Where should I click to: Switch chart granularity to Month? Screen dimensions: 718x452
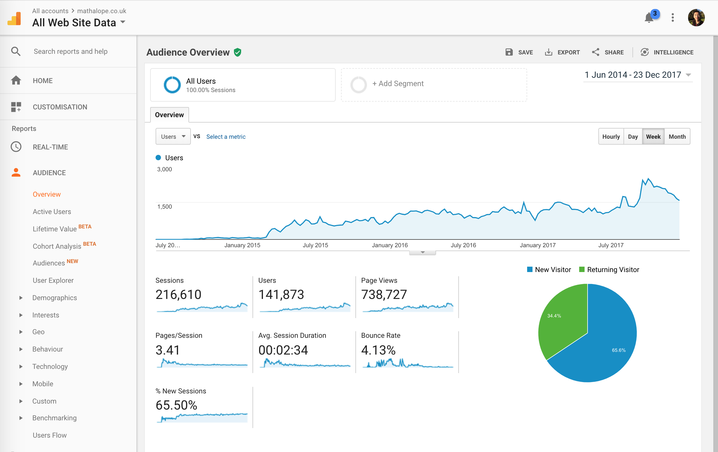[x=677, y=137]
